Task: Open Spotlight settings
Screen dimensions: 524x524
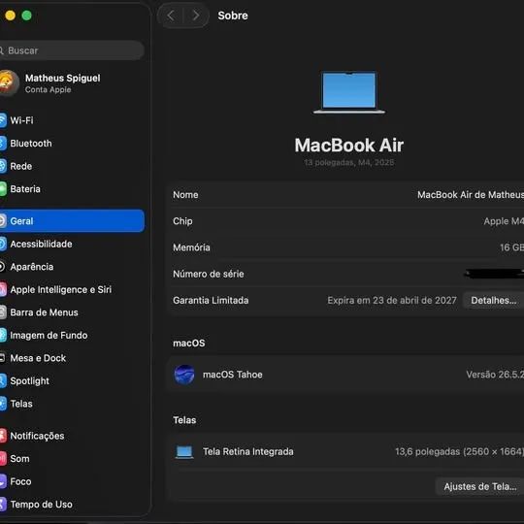Action: [x=72, y=380]
